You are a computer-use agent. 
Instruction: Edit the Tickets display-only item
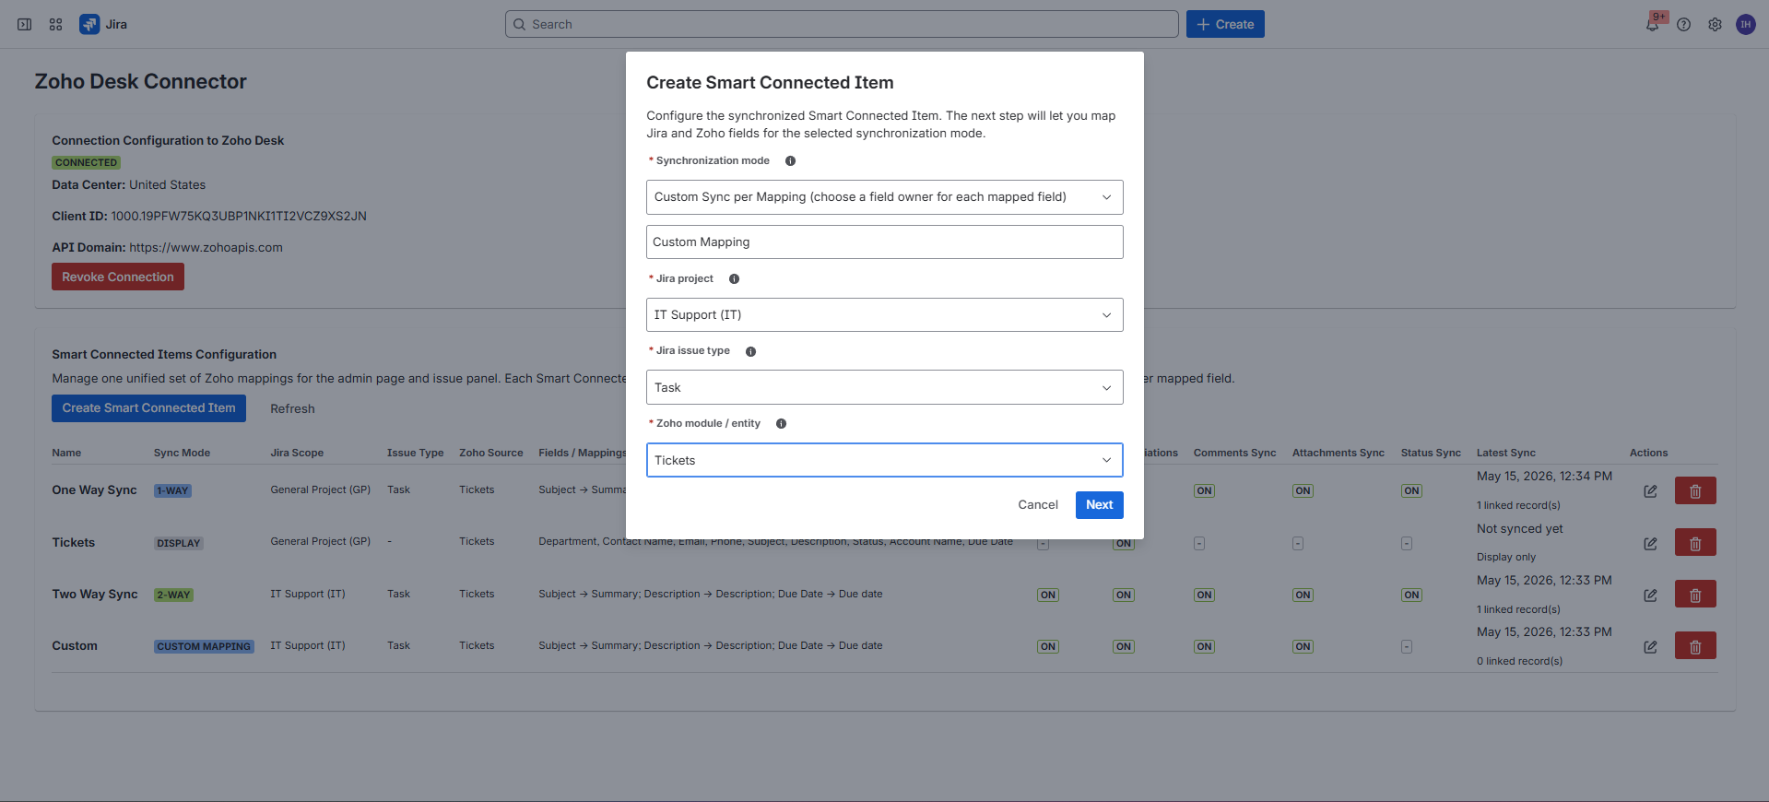point(1651,544)
